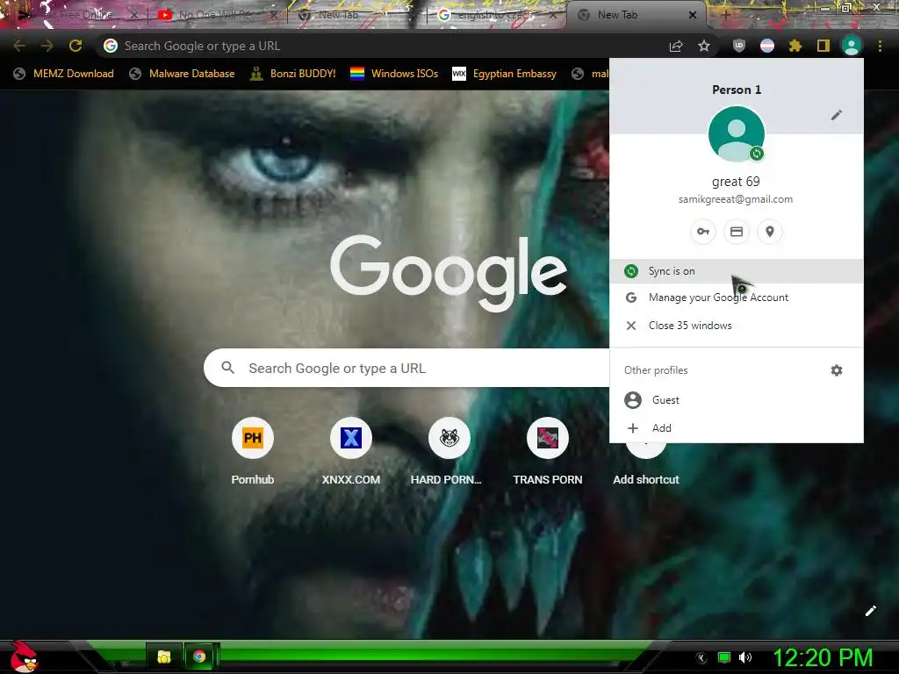The image size is (899, 674).
Task: Open the volume speaker tray icon
Action: (745, 657)
